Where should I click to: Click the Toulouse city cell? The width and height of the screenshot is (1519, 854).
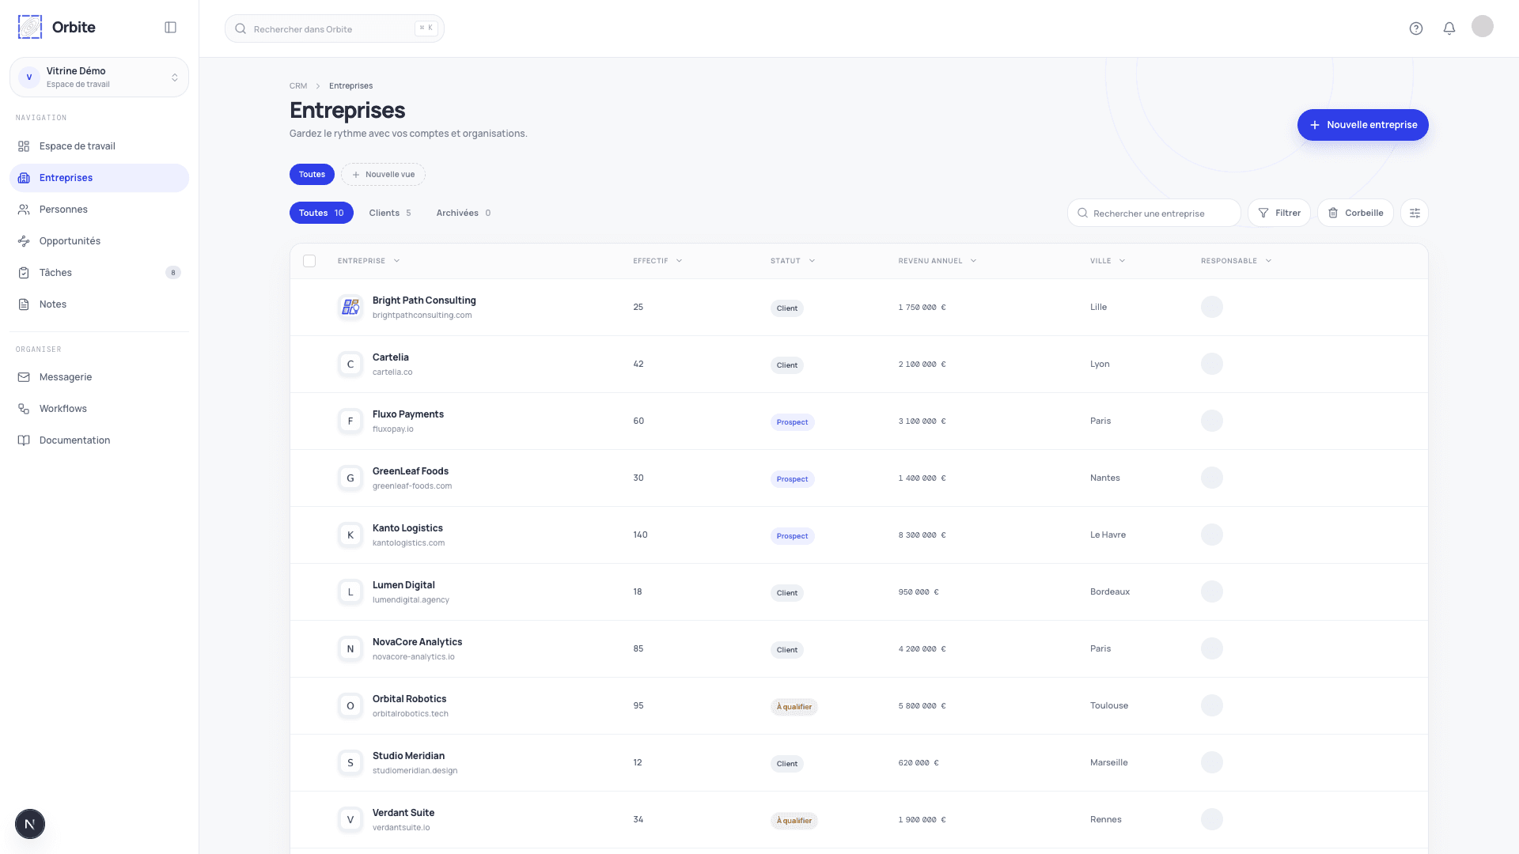[x=1109, y=705]
